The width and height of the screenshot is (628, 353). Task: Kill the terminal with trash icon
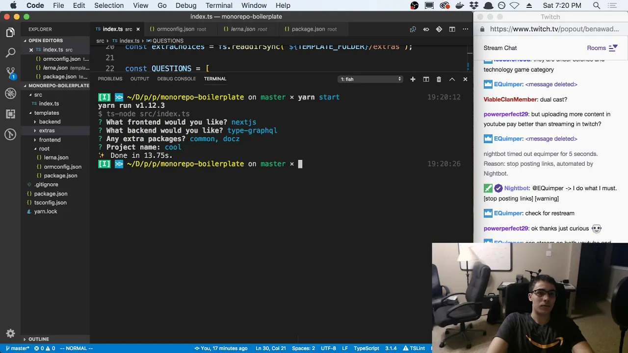(x=439, y=79)
